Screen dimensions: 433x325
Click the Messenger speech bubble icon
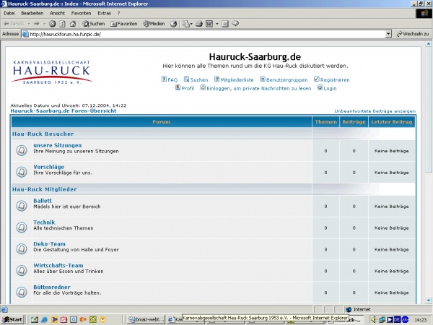[235, 24]
